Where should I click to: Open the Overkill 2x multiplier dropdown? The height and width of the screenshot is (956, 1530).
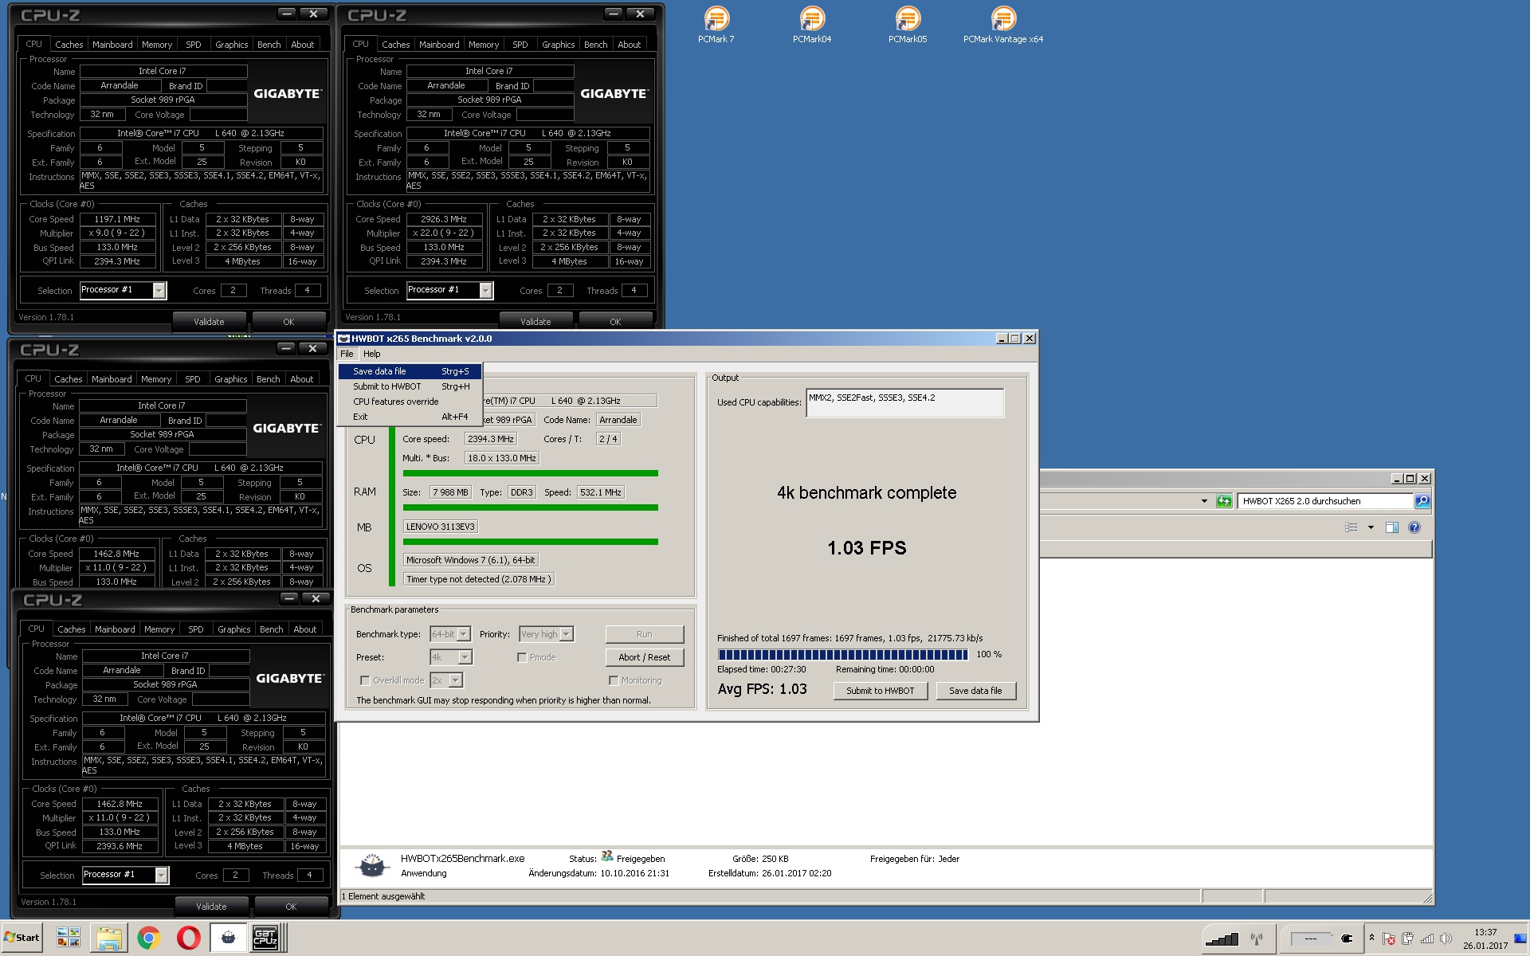447,680
